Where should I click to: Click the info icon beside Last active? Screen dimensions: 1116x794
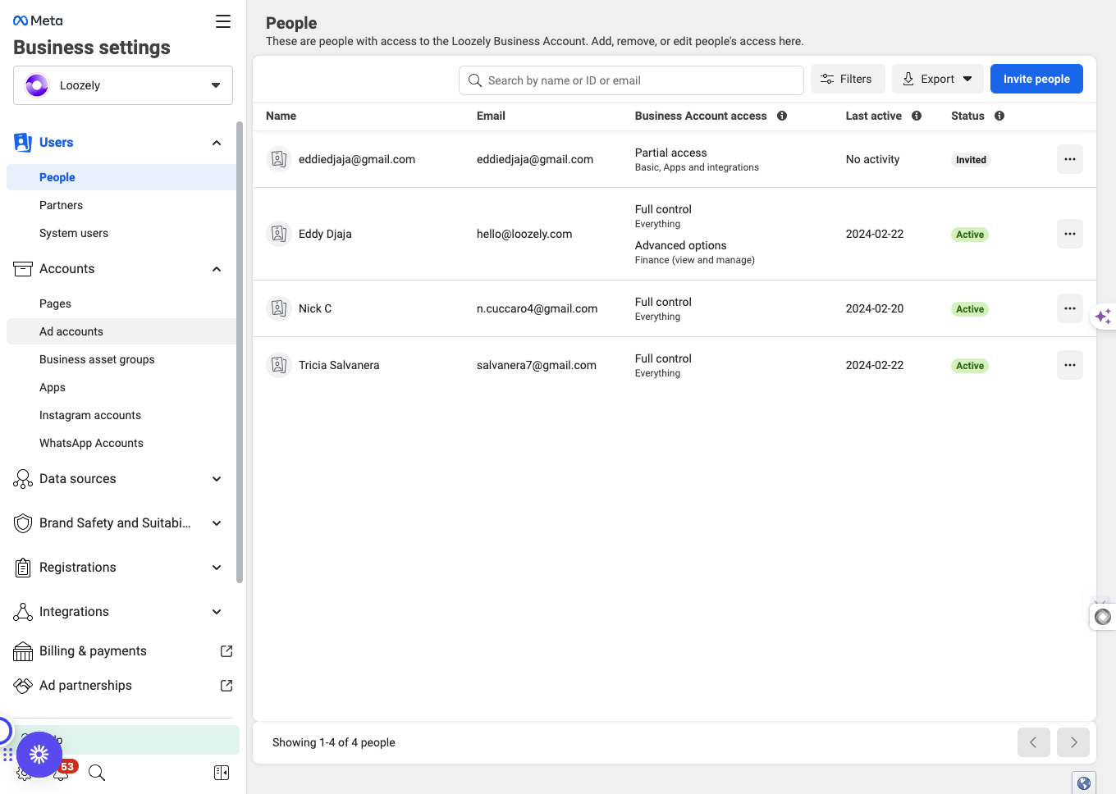917,116
